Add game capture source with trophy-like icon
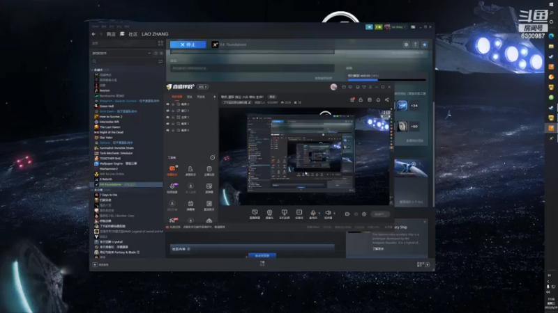The width and height of the screenshot is (558, 313). click(284, 214)
